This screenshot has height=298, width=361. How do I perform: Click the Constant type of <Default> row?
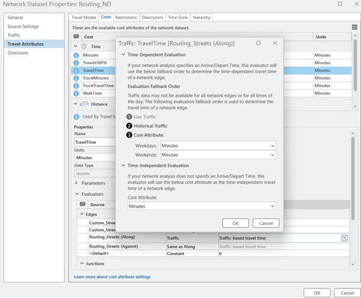tap(193, 253)
